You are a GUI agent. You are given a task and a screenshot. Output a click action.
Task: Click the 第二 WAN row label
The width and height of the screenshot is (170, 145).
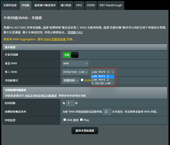pos(11,72)
